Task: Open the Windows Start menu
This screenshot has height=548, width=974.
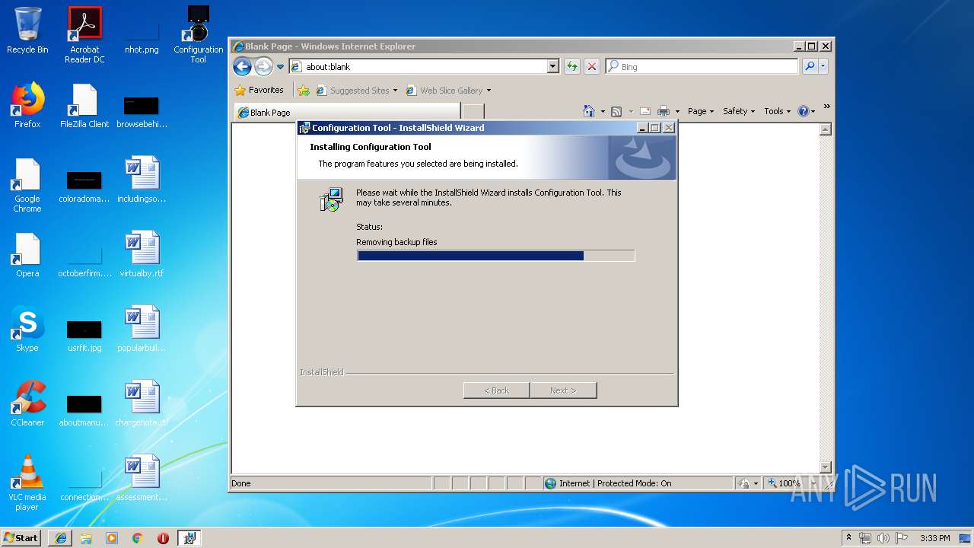Action: [x=21, y=538]
